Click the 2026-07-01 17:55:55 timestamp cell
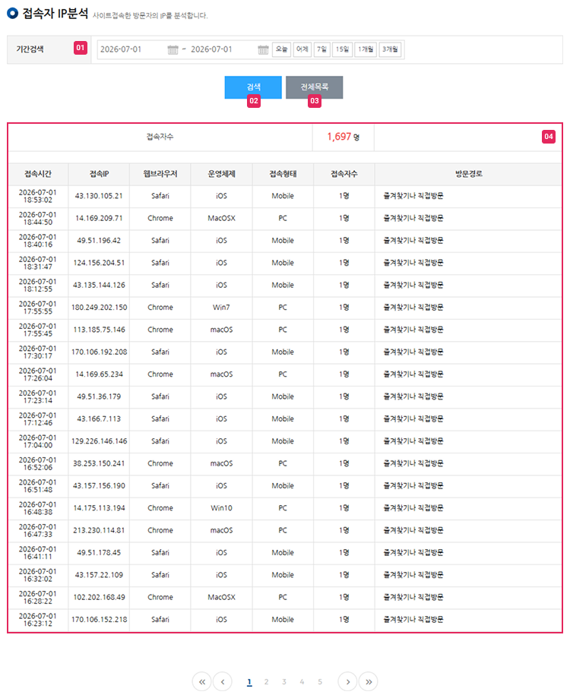Viewport: 570px width, 698px height. (x=38, y=307)
